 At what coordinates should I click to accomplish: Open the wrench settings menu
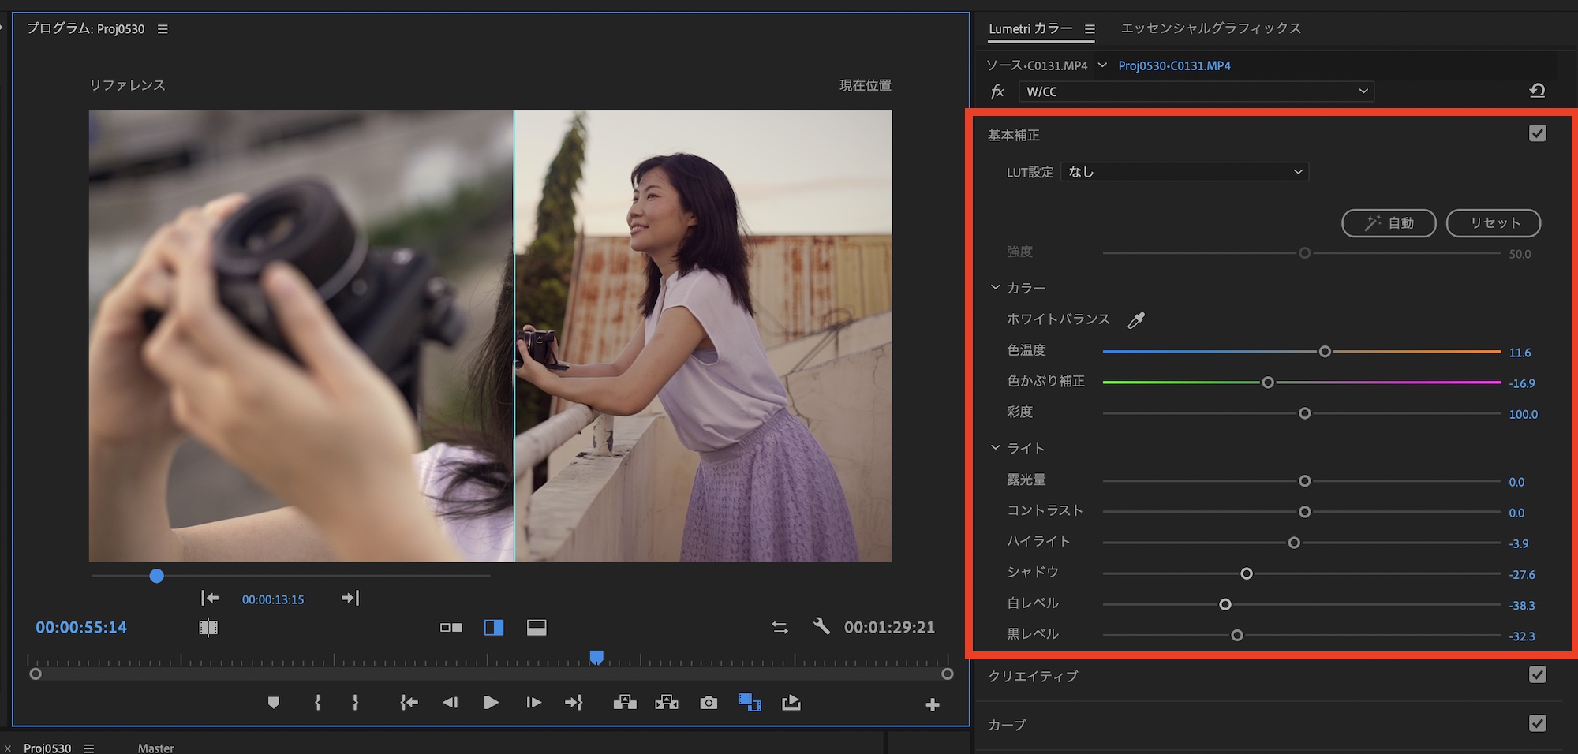click(821, 627)
